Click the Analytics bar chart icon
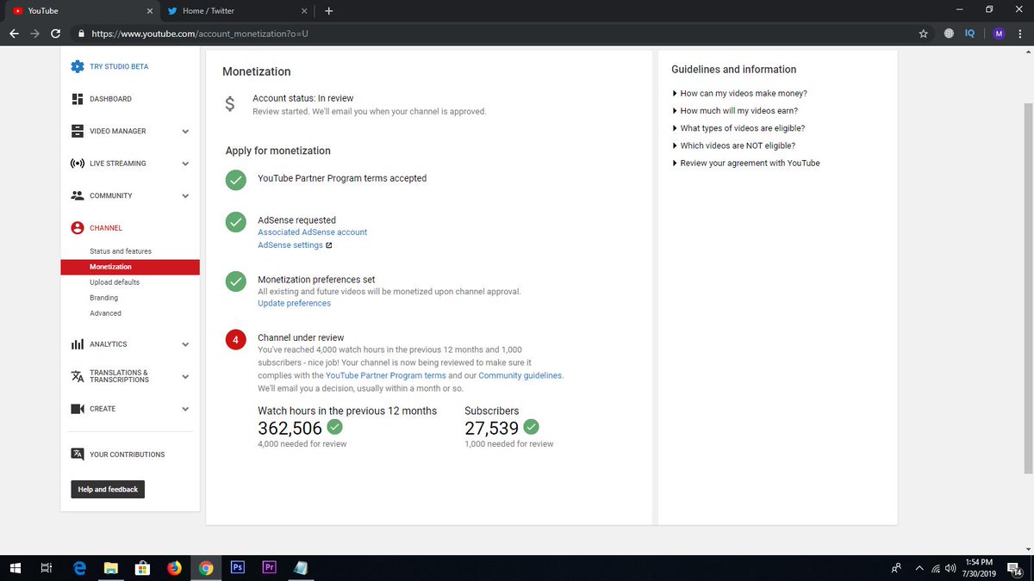This screenshot has width=1034, height=581. [x=77, y=344]
